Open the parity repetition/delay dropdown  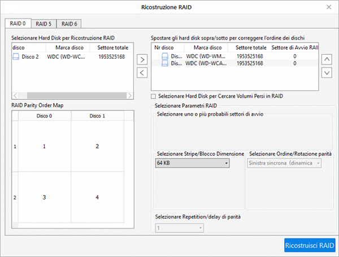pyautogui.click(x=179, y=228)
